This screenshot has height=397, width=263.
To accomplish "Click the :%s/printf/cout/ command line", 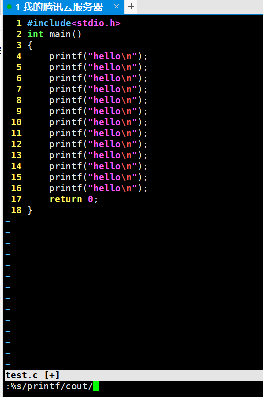I will (49, 386).
